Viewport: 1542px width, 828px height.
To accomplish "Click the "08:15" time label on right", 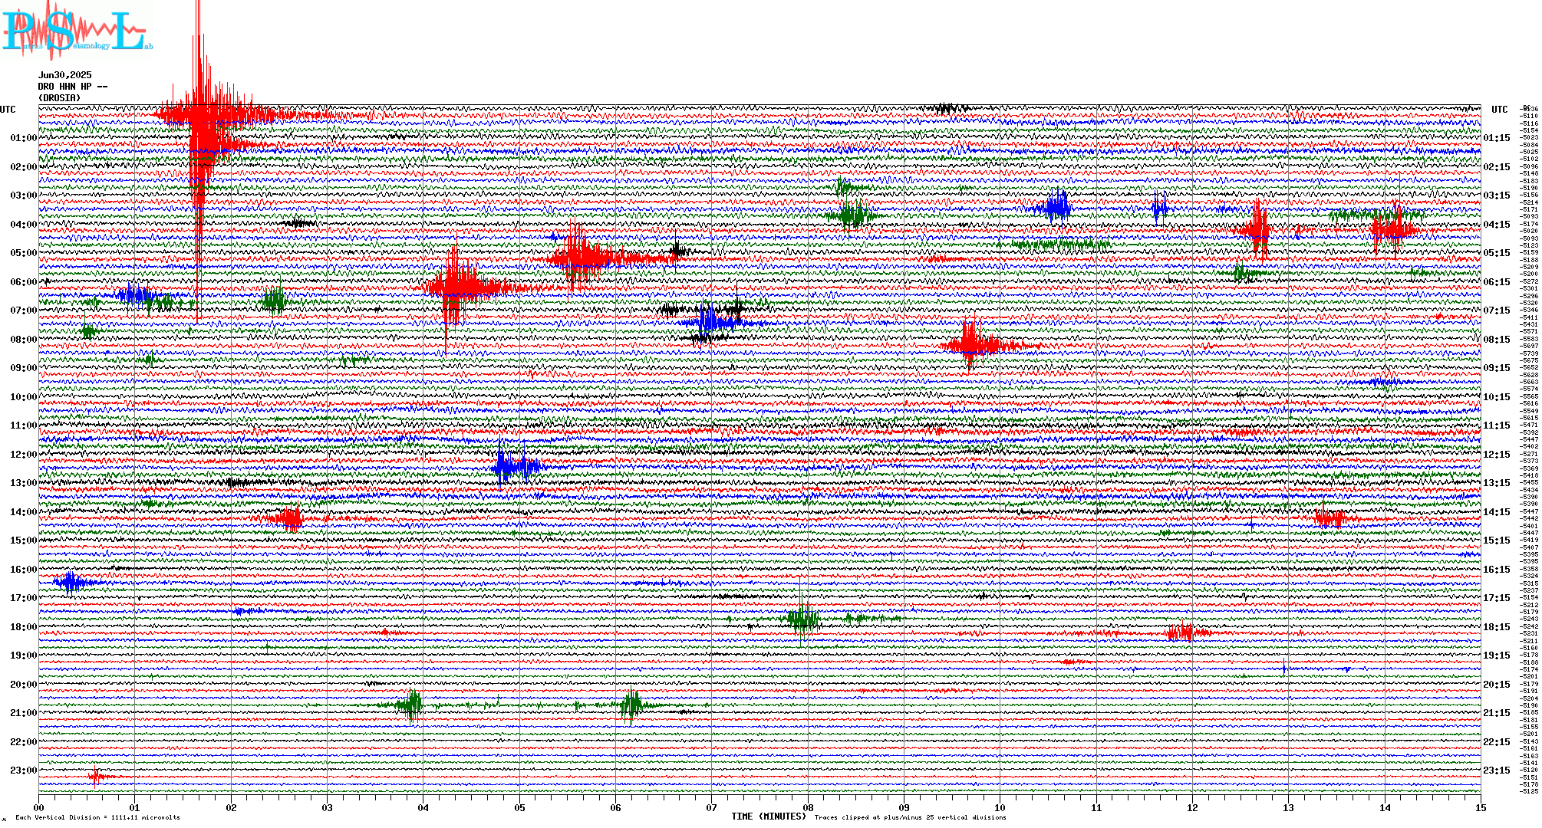I will pos(1497,340).
